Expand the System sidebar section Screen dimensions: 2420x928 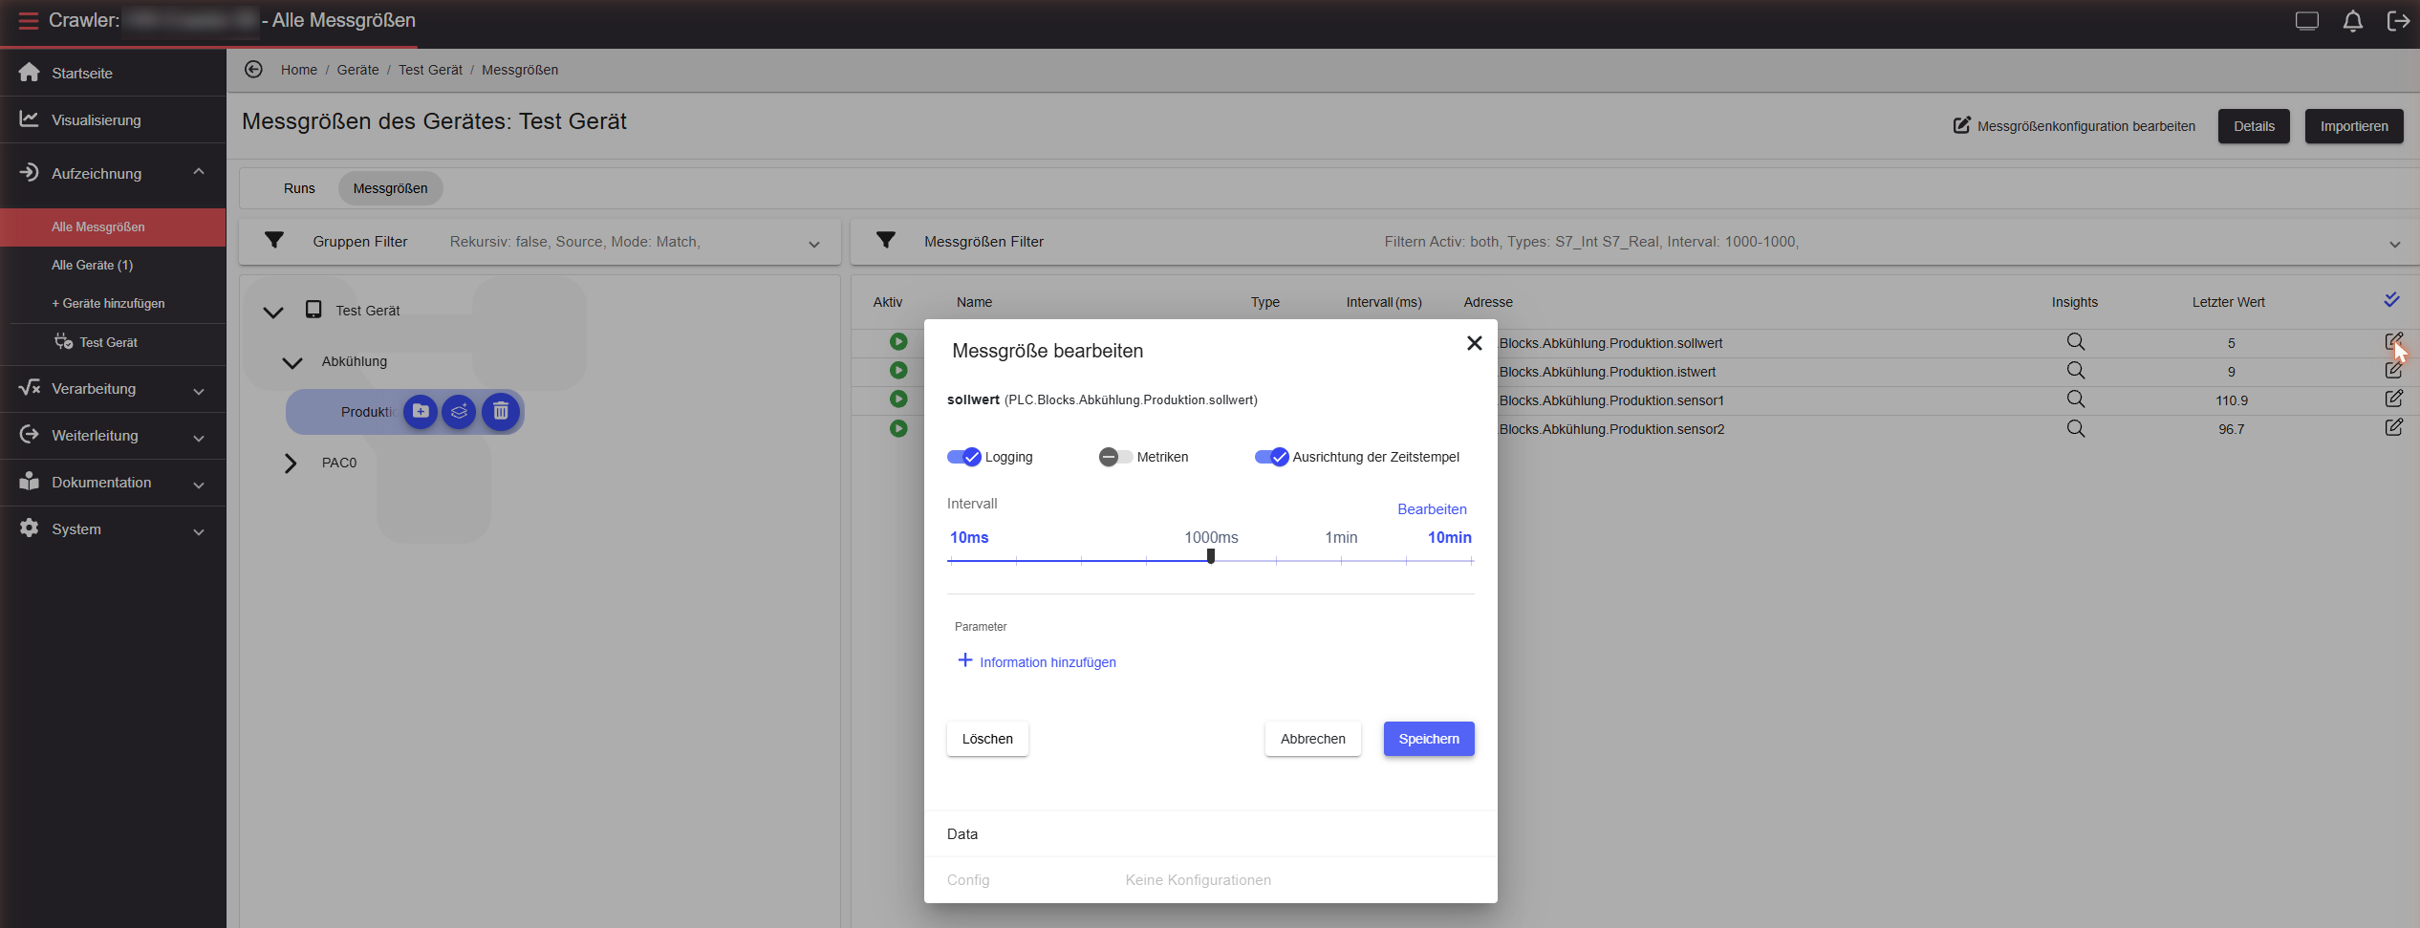(199, 531)
